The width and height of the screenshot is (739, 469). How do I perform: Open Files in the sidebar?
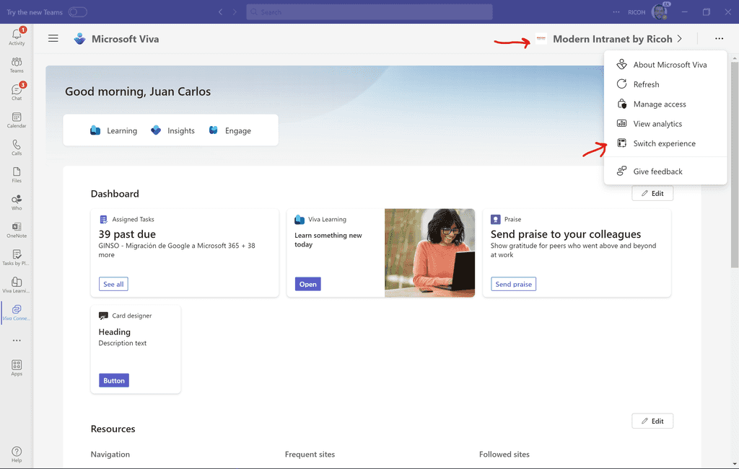pyautogui.click(x=17, y=174)
